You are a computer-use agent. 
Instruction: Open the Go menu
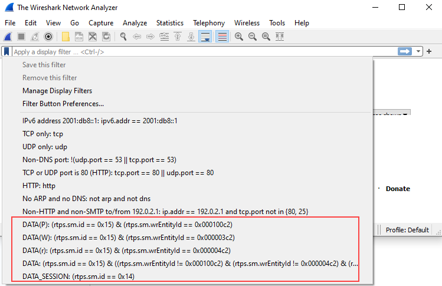pos(74,23)
